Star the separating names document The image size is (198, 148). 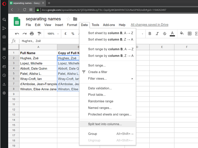click(68, 19)
